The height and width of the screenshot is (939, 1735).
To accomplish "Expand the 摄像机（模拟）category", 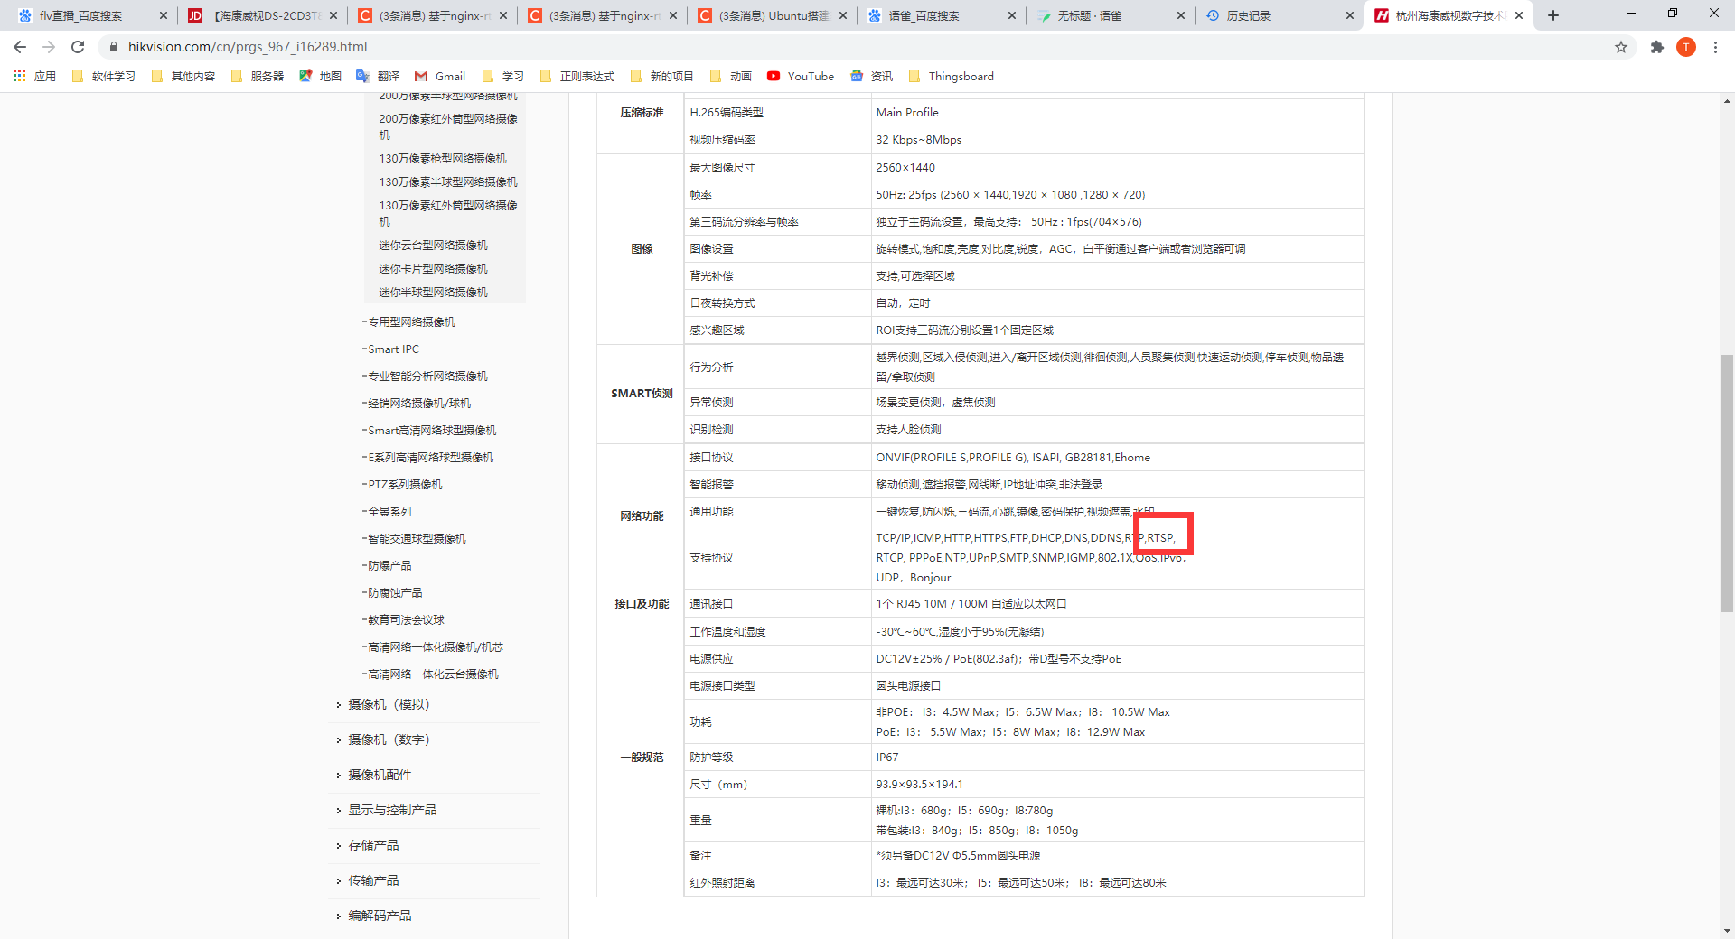I will [389, 704].
